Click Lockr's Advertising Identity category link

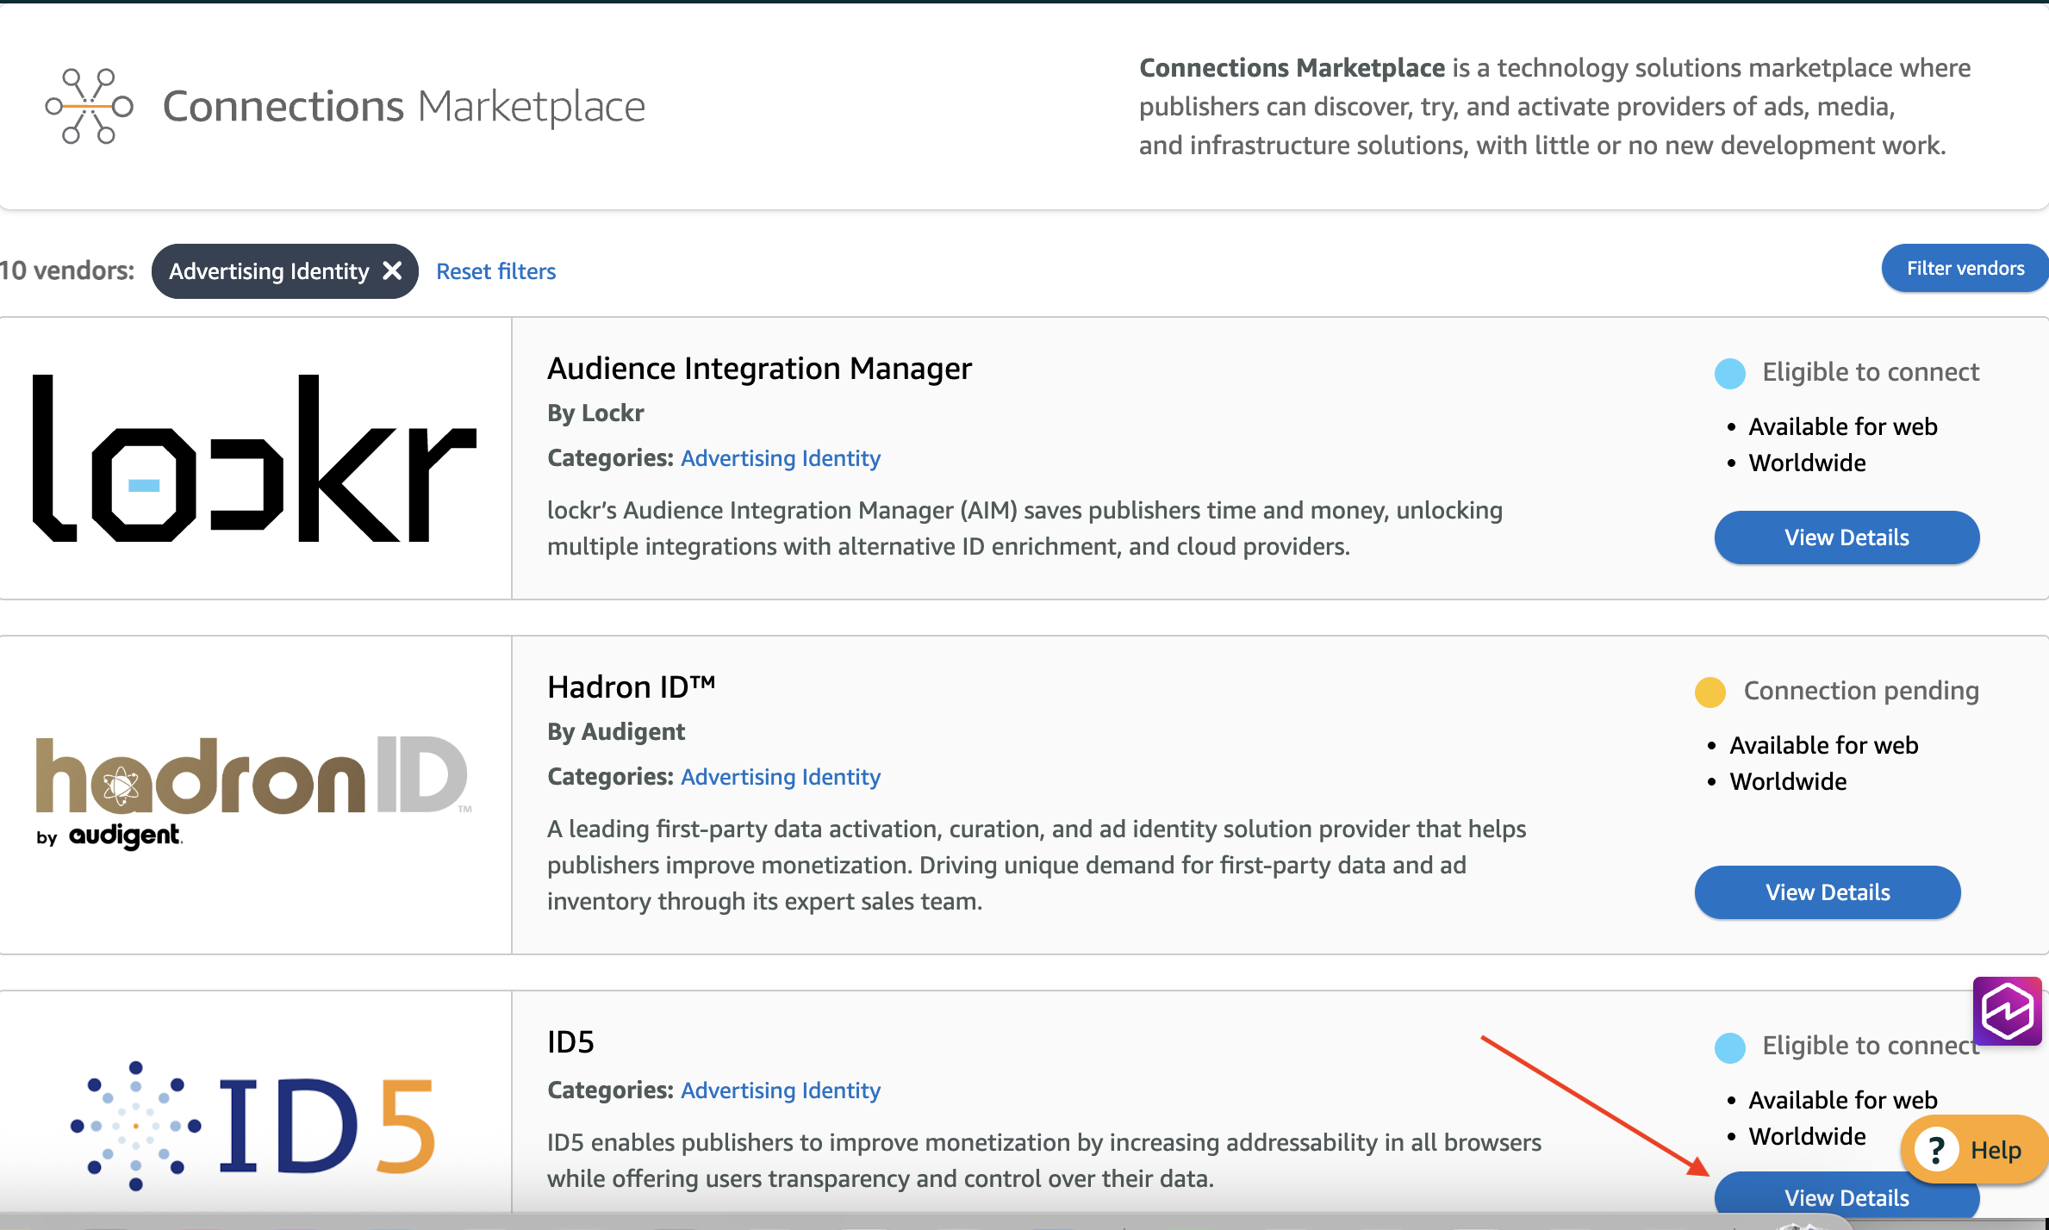pos(780,458)
